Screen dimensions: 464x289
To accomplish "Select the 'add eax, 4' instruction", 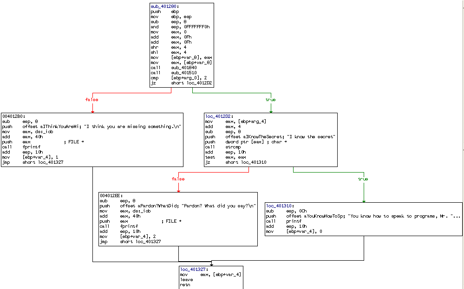I will pos(223,127).
